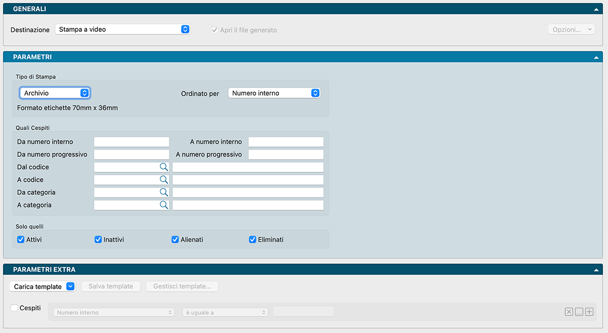608x333 pixels.
Task: Open the Destinazione dropdown
Action: (122, 29)
